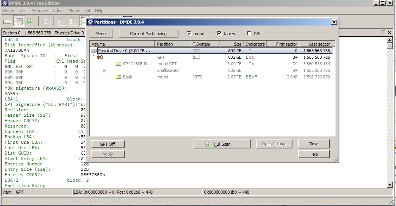
Task: Click the select drive toolbar icon
Action: tap(7, 22)
